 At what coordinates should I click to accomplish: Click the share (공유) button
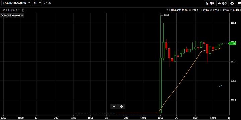pos(222,3)
